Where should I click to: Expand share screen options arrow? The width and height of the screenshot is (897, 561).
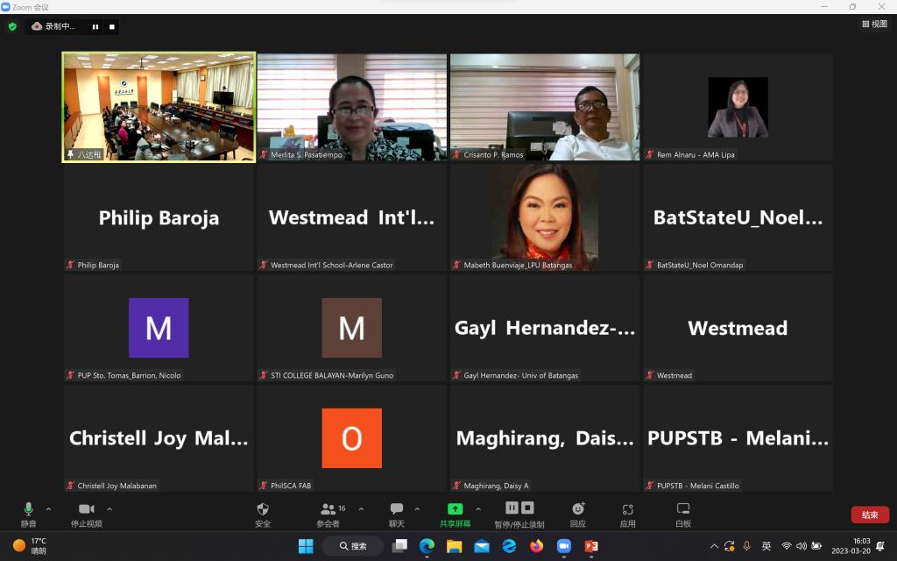click(478, 508)
